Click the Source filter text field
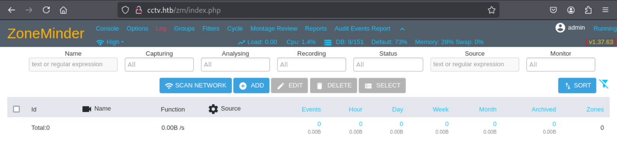The width and height of the screenshot is (617, 147). (474, 64)
